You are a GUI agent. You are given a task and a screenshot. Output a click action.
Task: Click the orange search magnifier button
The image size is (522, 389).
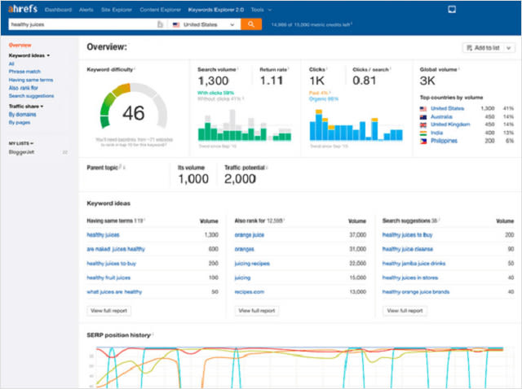pos(250,24)
